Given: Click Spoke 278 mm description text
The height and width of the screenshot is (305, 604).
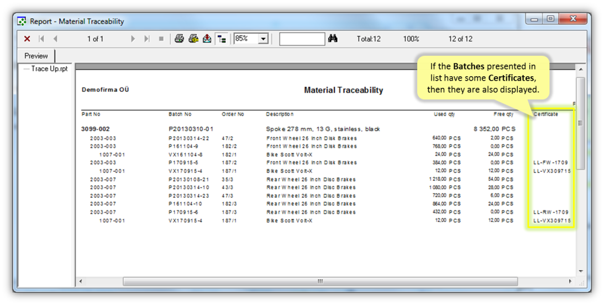Looking at the screenshot, I should 323,129.
